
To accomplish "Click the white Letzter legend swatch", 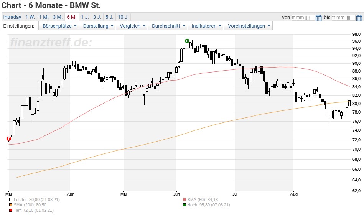I will click(11, 200).
